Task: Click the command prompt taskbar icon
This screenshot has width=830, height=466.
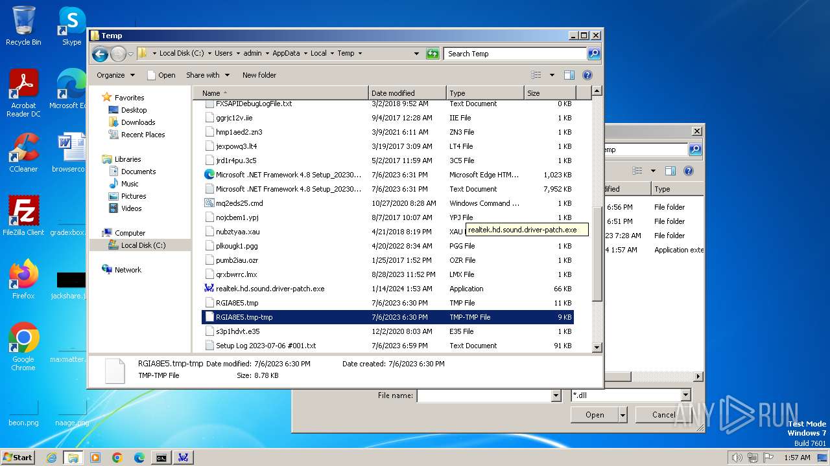Action: [161, 458]
